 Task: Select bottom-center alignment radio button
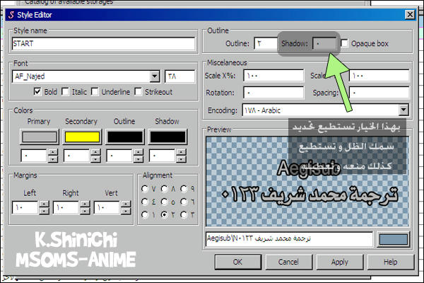(164, 214)
